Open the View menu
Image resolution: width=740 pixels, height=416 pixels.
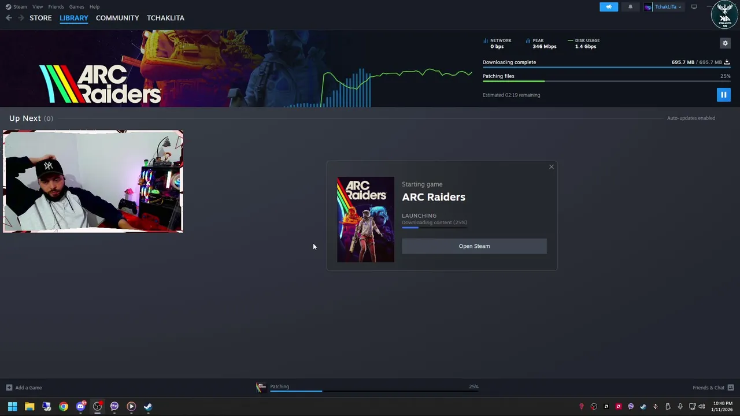click(x=38, y=7)
